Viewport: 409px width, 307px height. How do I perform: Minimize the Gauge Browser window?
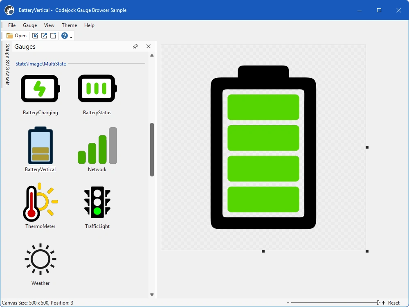[360, 10]
